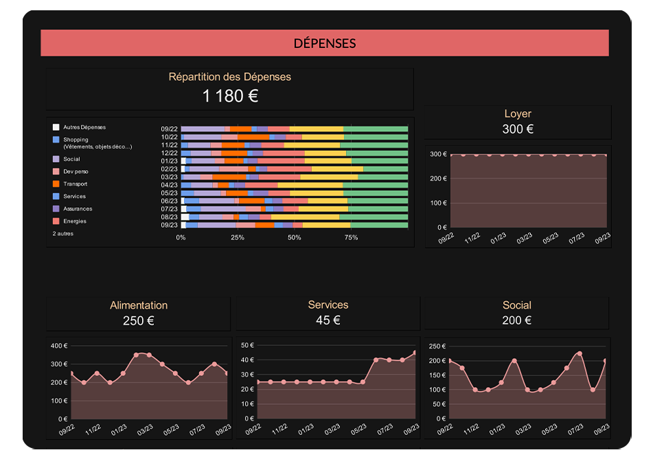Click the Services legend color square
653x472 pixels.
pos(56,196)
